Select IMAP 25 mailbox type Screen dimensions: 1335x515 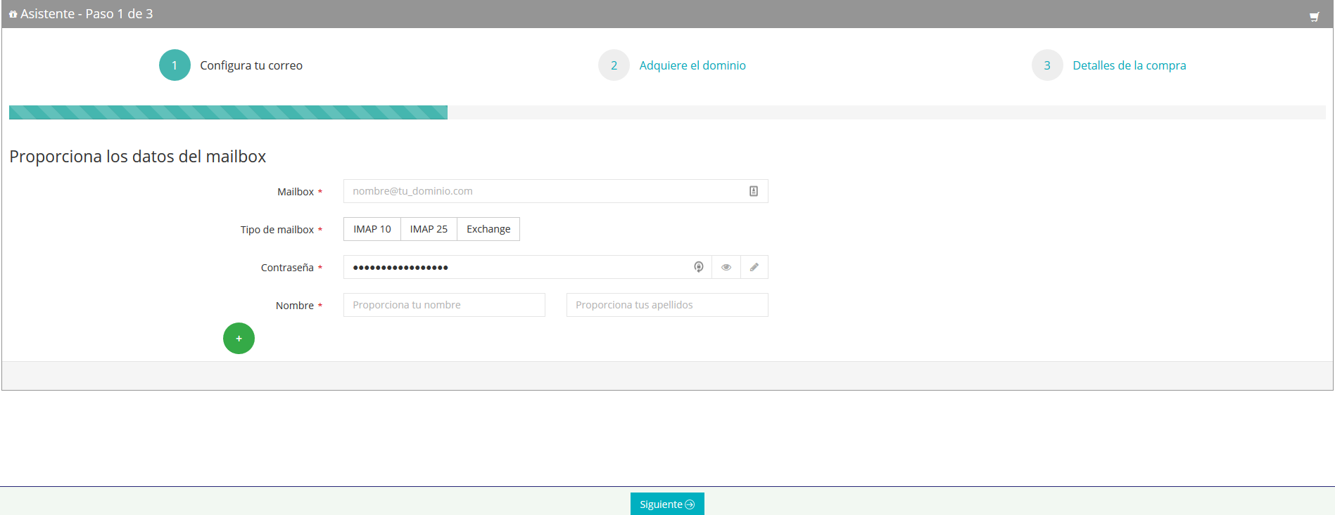[429, 229]
